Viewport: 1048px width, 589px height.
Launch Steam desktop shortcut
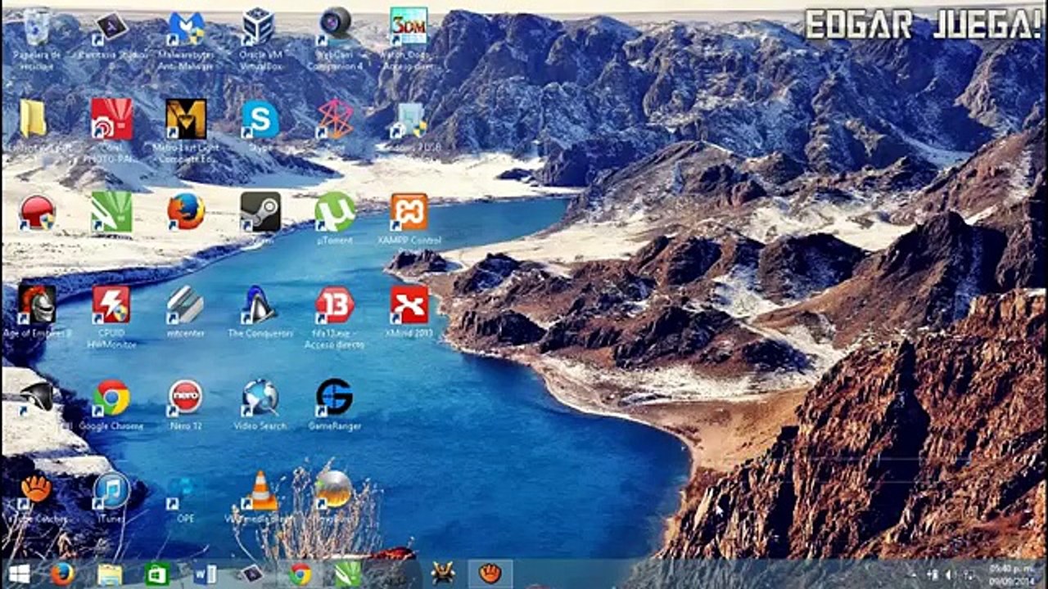[x=260, y=212]
